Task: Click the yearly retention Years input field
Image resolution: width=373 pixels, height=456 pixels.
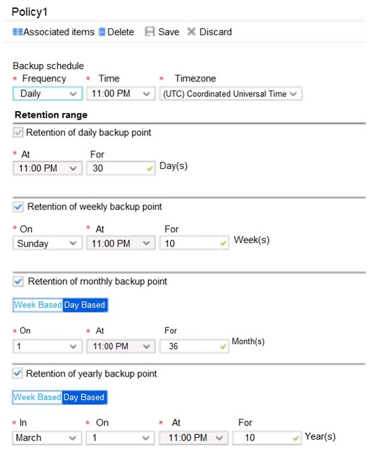Action: click(267, 438)
